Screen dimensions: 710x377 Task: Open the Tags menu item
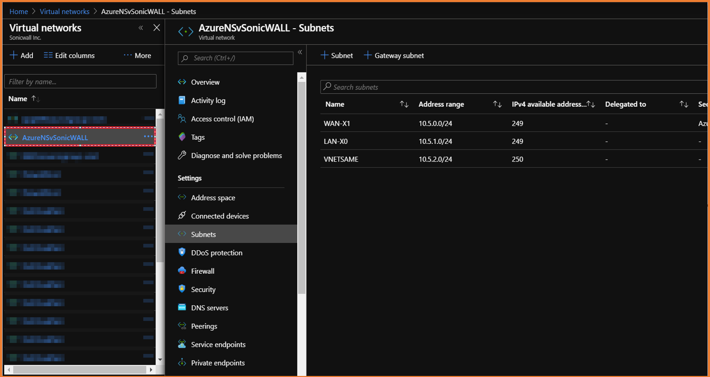[198, 137]
